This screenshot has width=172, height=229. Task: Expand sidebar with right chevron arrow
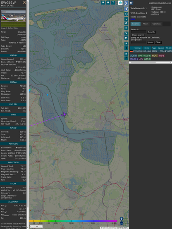(x=126, y=3)
